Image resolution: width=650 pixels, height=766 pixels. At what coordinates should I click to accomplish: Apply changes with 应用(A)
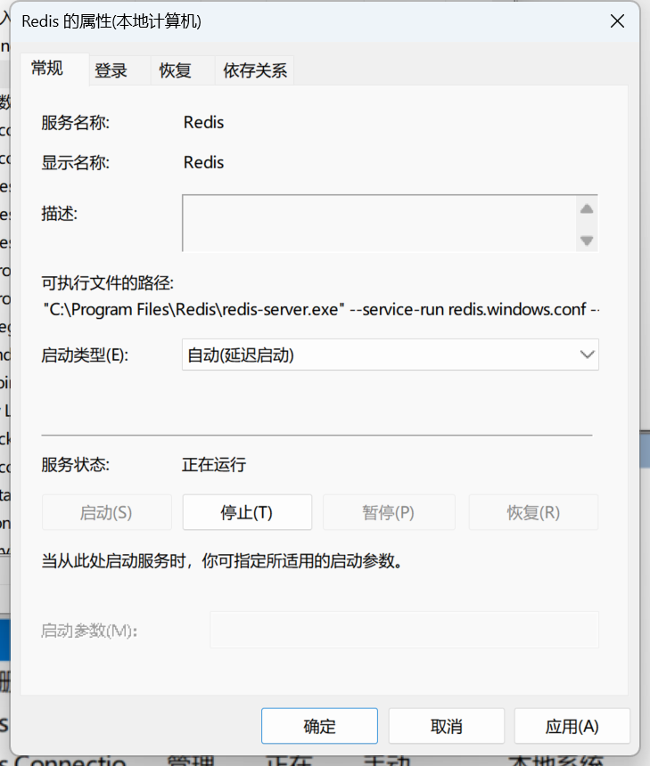(572, 726)
